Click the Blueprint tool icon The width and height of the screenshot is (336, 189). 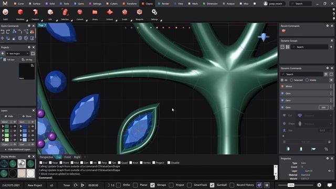click(x=140, y=12)
